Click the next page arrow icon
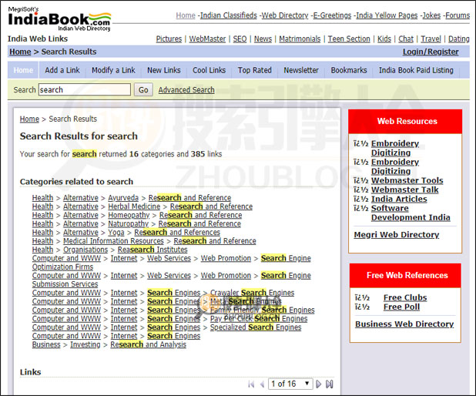 (319, 384)
